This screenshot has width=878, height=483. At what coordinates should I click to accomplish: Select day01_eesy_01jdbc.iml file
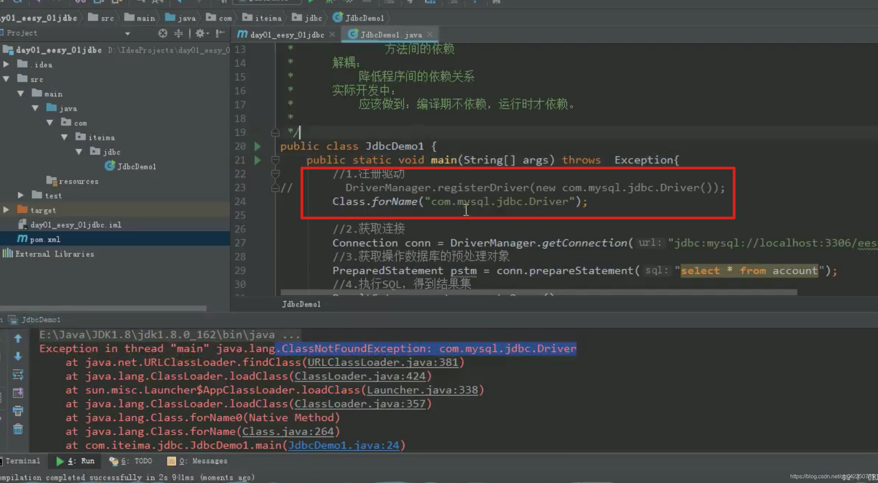(x=70, y=225)
